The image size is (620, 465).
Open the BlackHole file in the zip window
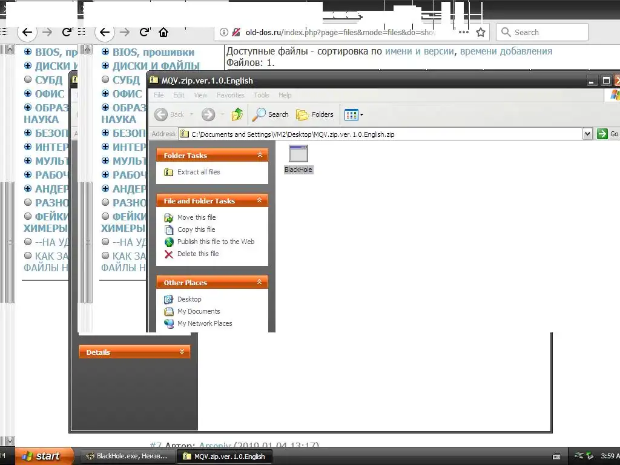pyautogui.click(x=298, y=159)
